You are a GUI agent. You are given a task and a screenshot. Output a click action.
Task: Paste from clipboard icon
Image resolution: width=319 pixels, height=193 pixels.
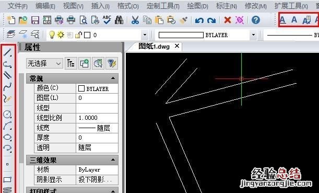pos(159,20)
